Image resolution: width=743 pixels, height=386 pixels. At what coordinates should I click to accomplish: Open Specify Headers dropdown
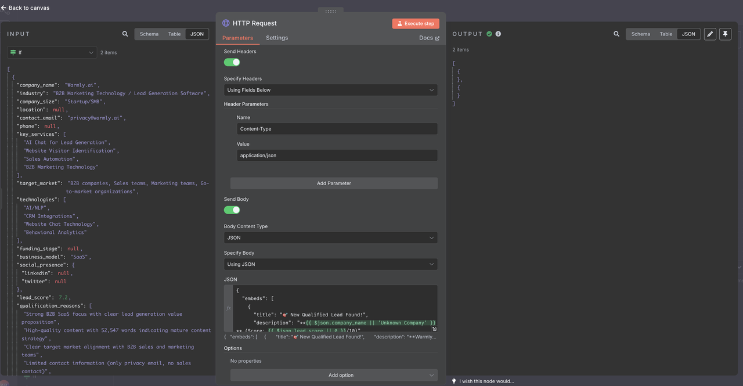(x=331, y=90)
